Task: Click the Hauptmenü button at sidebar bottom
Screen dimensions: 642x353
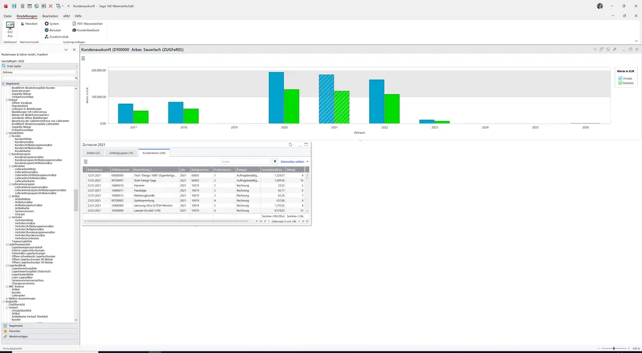Action: click(x=40, y=325)
